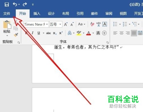Apply the red font color

pyautogui.click(x=89, y=33)
